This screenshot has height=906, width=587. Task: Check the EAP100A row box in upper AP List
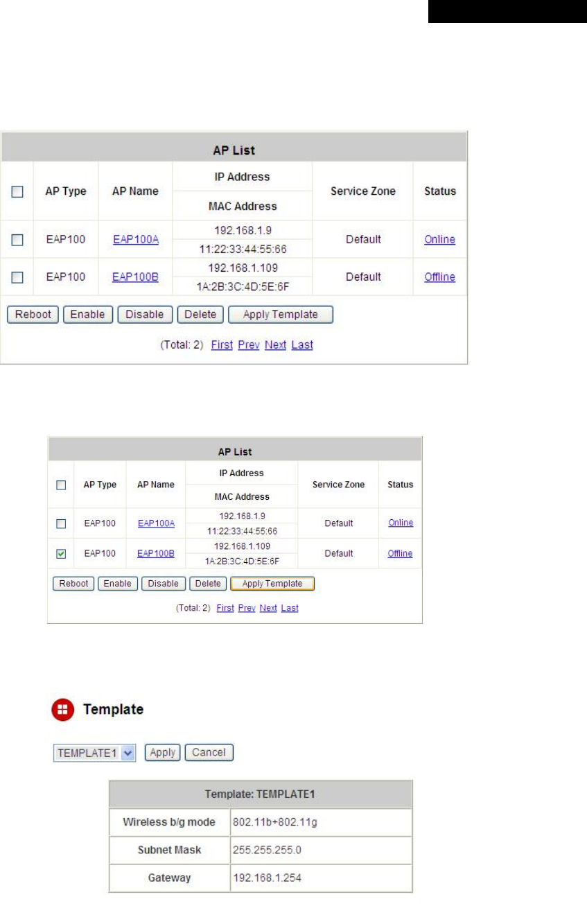click(x=18, y=240)
